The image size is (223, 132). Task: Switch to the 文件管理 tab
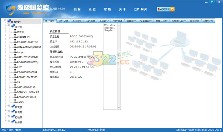[117, 21]
